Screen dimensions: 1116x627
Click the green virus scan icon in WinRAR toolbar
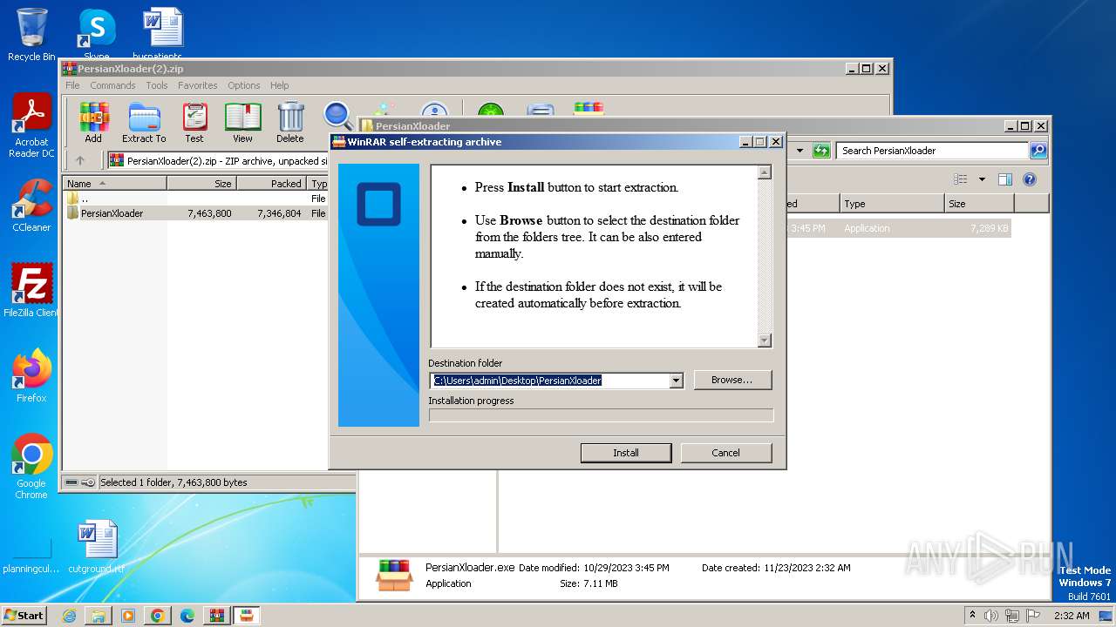490,111
